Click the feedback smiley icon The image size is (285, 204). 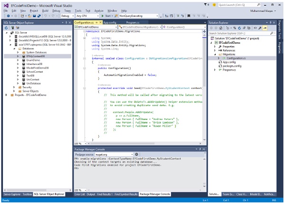213,4
